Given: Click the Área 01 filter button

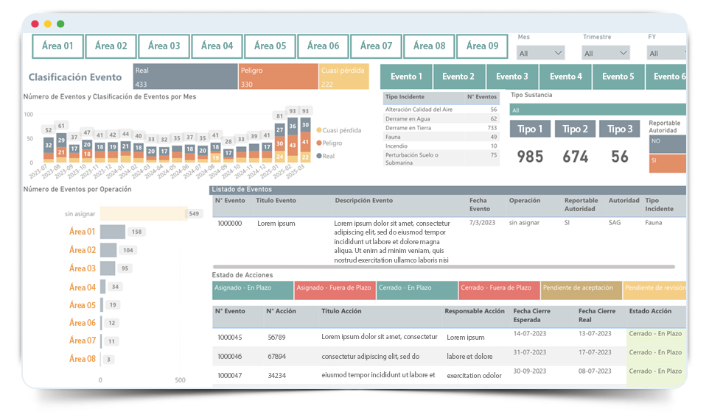Looking at the screenshot, I should coord(57,46).
